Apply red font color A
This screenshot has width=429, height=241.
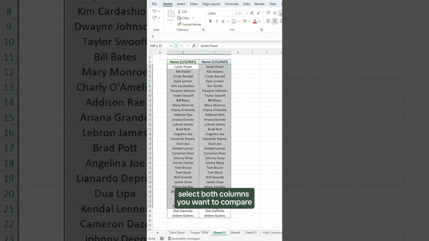click(x=255, y=21)
